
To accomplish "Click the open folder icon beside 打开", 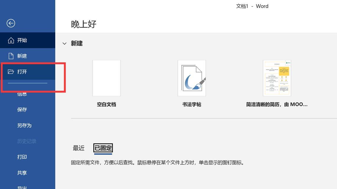I will [x=11, y=72].
